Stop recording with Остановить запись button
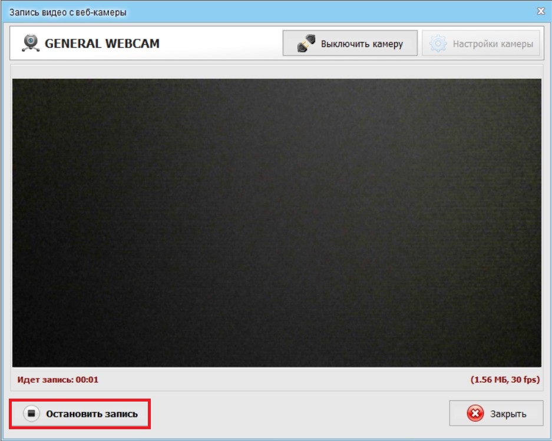This screenshot has height=441, width=552. [80, 413]
